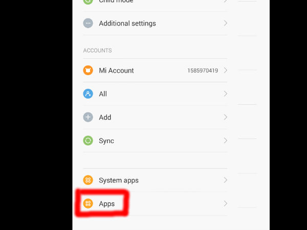Tap the Additional settings gray dots icon
307x230 pixels.
click(88, 24)
